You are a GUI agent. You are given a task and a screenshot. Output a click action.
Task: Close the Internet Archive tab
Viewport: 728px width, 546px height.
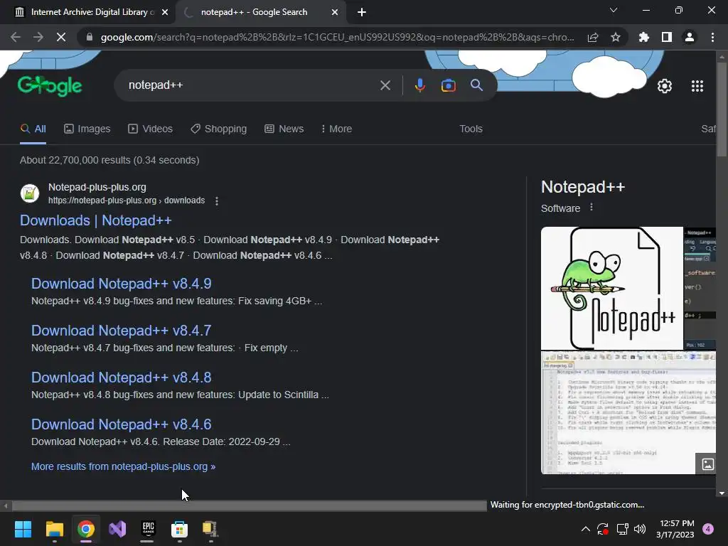(x=165, y=12)
